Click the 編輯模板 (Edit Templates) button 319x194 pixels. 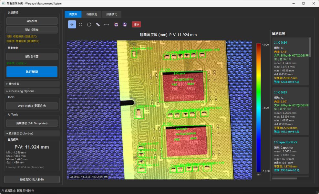pos(32,123)
